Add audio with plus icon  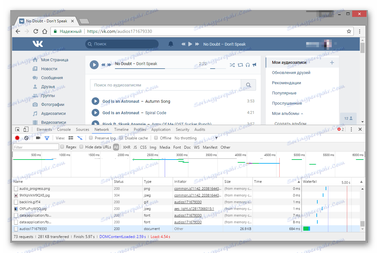(x=332, y=63)
